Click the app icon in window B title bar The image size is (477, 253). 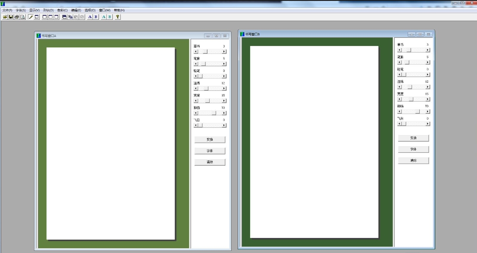242,34
